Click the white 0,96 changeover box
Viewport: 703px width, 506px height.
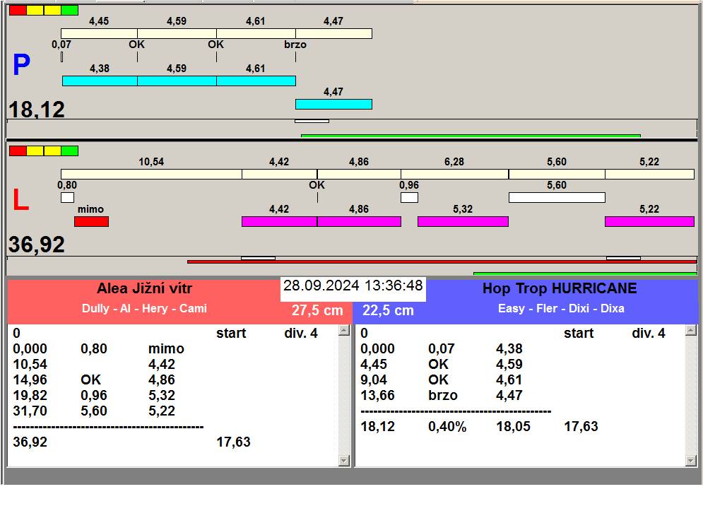(x=409, y=197)
